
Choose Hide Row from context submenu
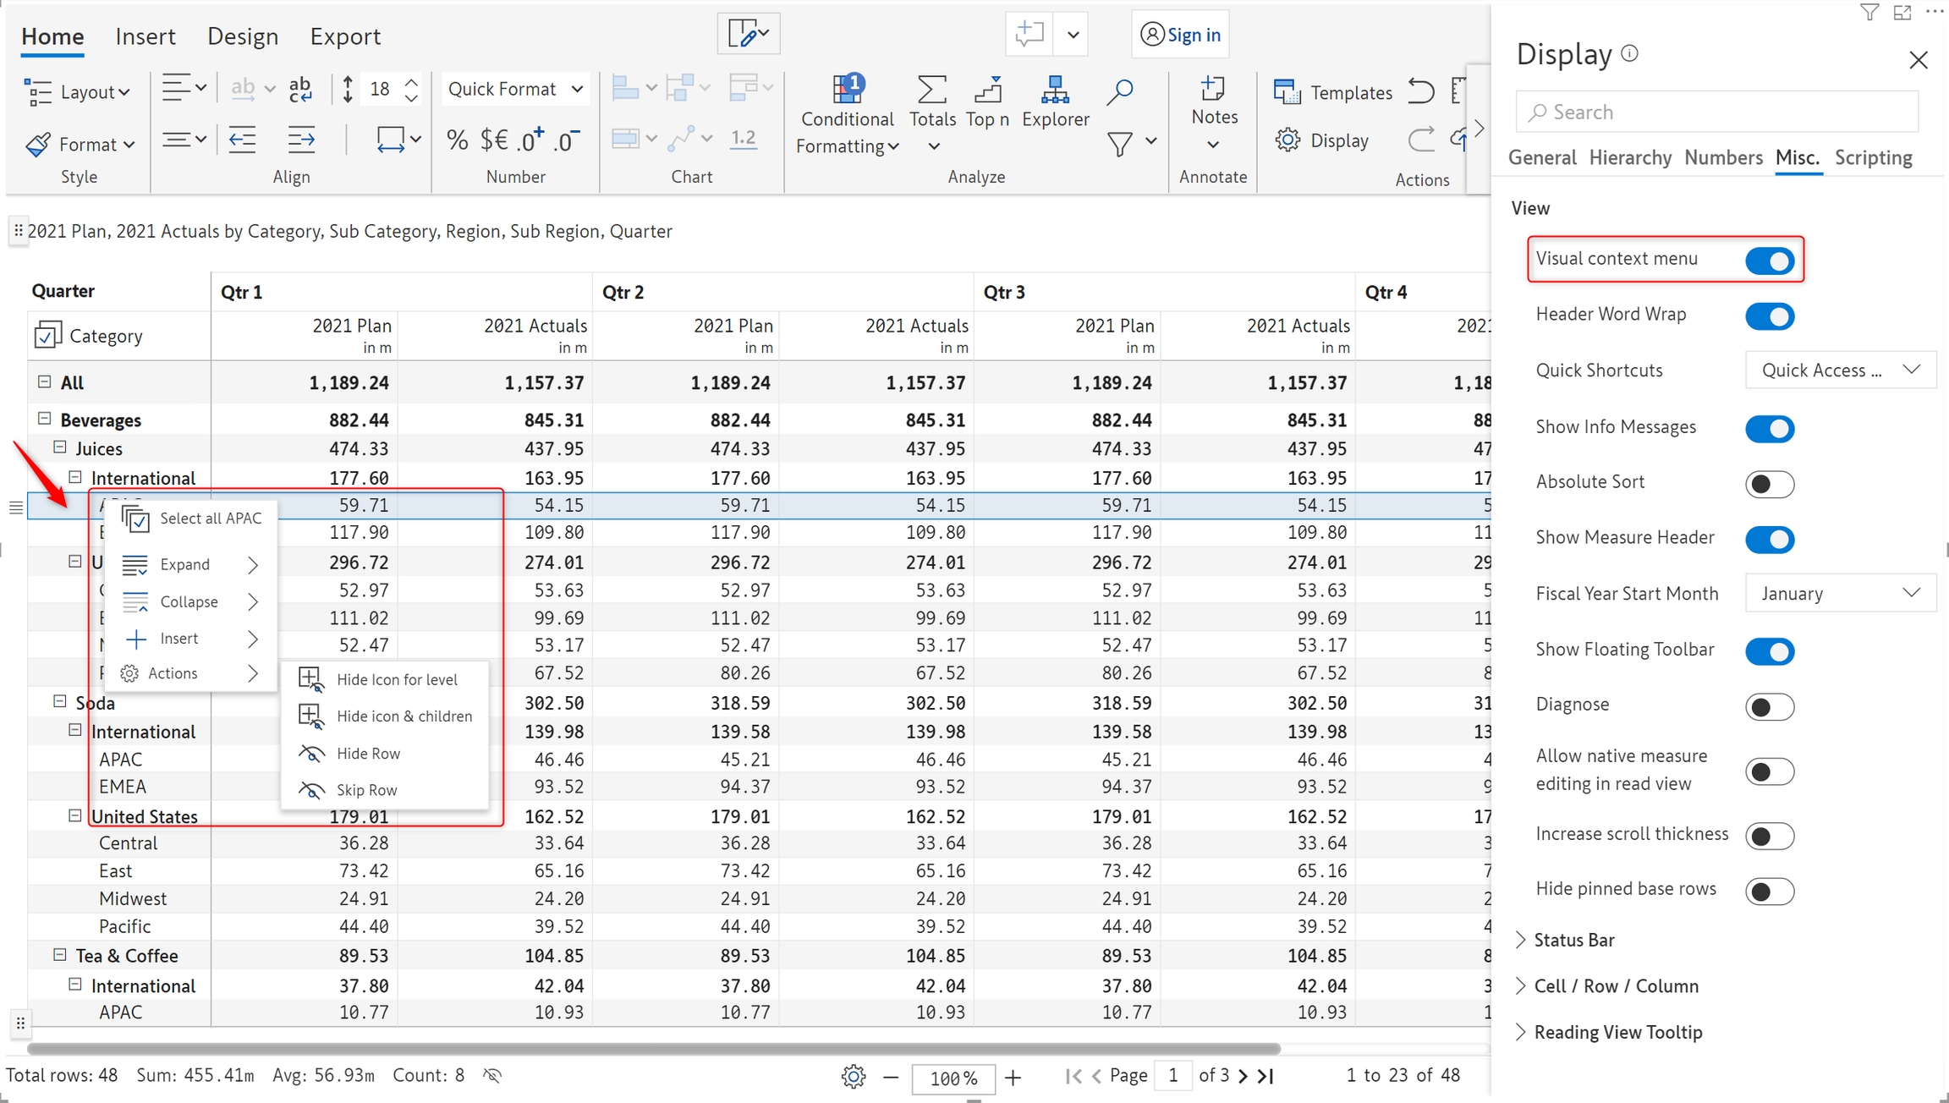click(368, 754)
